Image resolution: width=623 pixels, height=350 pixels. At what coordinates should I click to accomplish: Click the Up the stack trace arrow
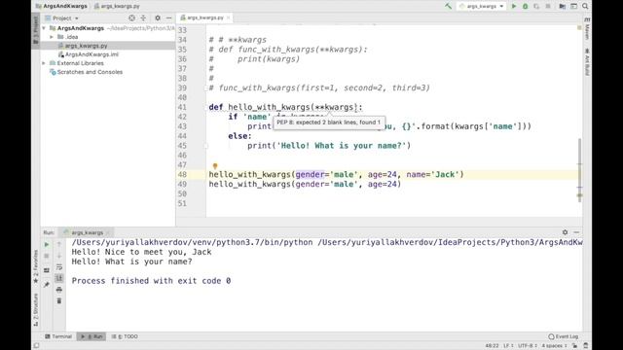(59, 244)
